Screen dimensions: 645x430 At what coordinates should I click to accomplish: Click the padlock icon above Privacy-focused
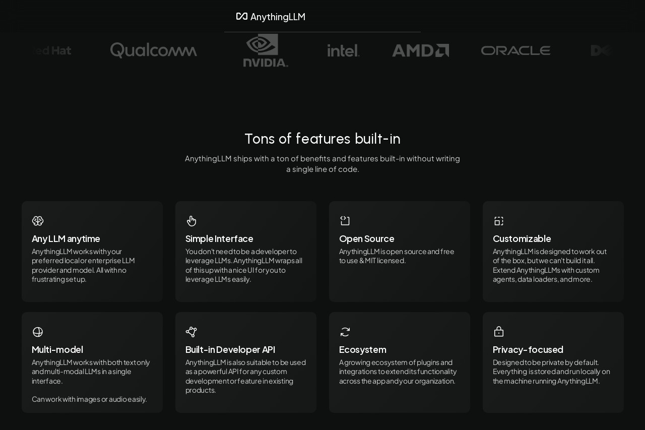point(499,332)
